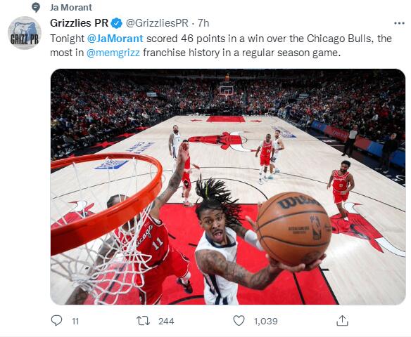The width and height of the screenshot is (411, 337).
Task: Click the Wilson basketball in the photo
Action: point(293,228)
